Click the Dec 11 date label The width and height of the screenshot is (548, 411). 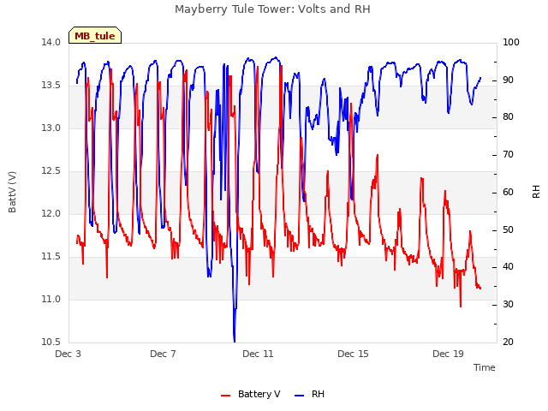[258, 354]
